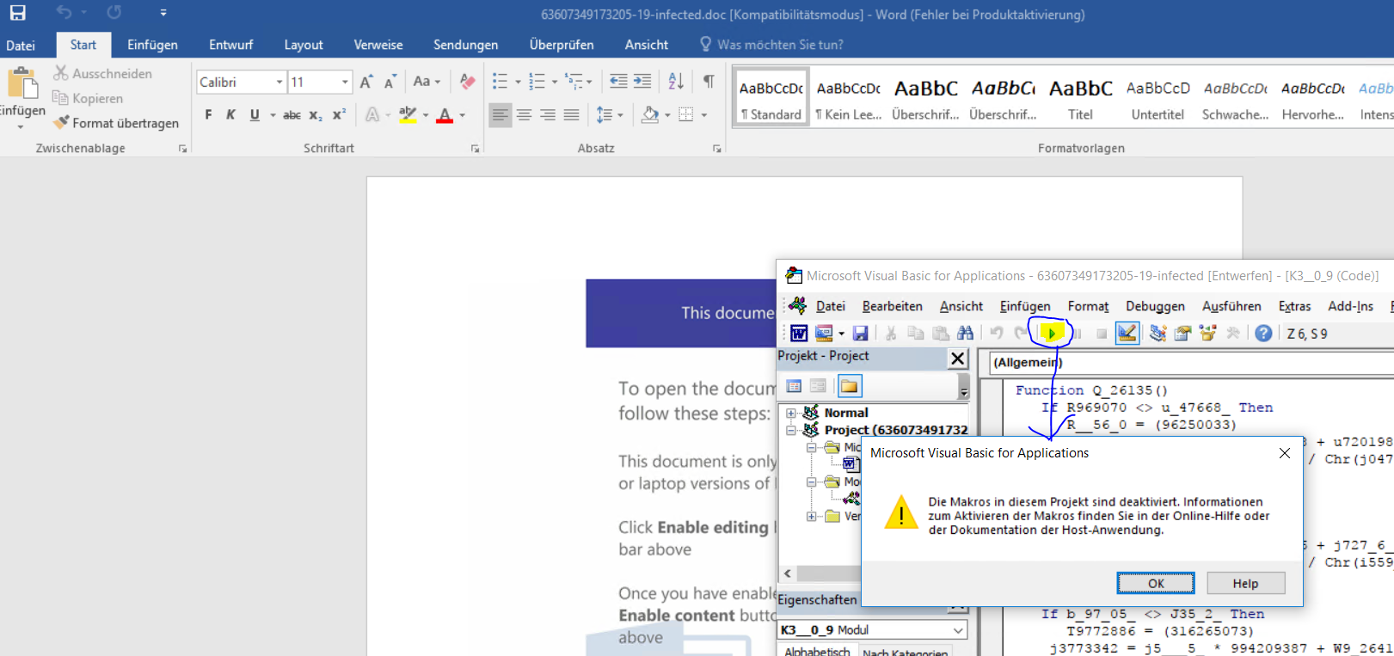Open the Calibri font name dropdown
The image size is (1394, 656).
[279, 82]
